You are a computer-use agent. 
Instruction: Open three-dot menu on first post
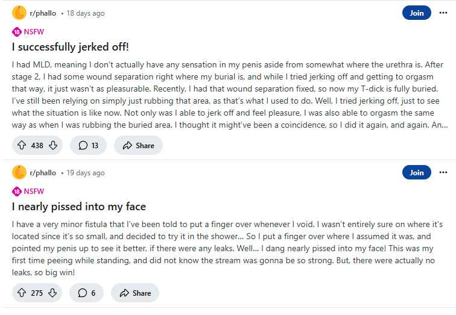pos(443,13)
